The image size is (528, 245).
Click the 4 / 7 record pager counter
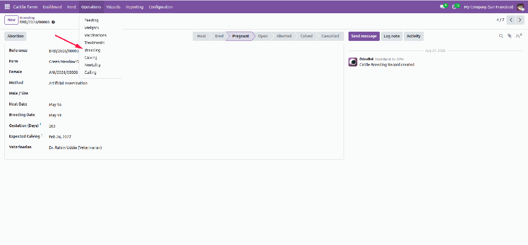(500, 20)
